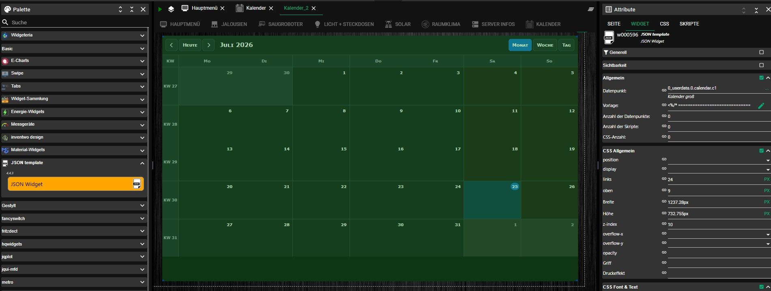Screen dimensions: 771x291
Task: Click the Palette search magnifier icon
Action: point(5,22)
